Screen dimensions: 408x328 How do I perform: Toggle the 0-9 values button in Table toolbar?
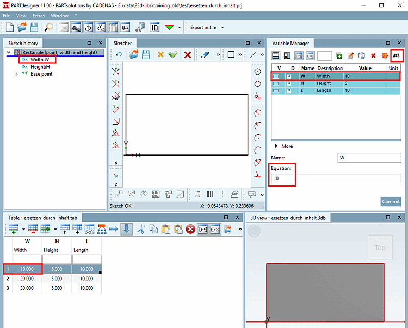point(203,229)
